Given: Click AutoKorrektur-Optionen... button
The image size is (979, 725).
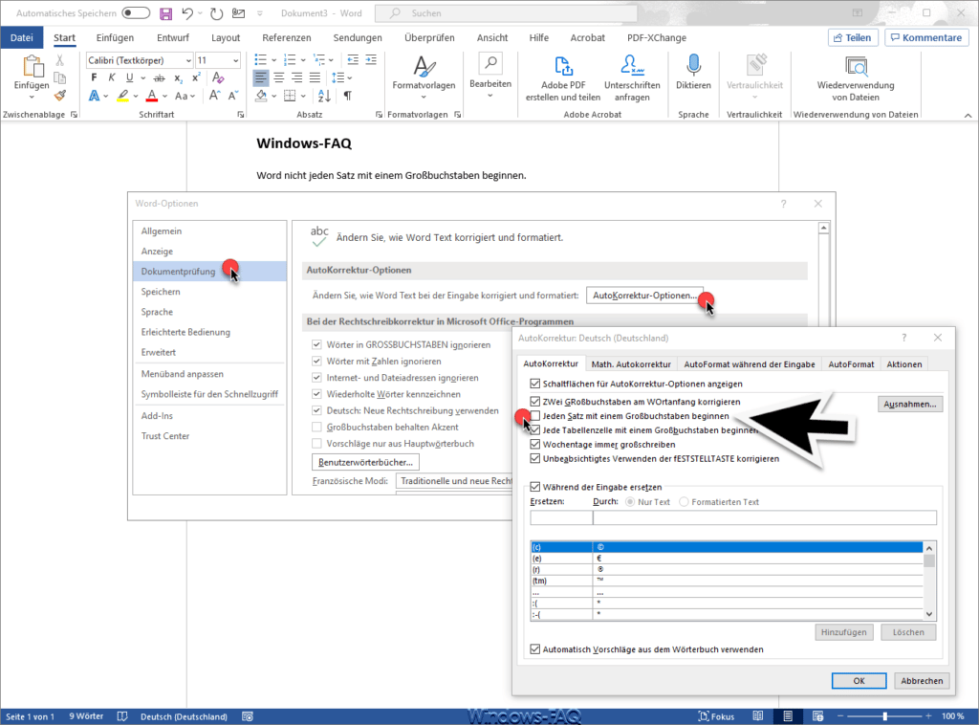Looking at the screenshot, I should click(644, 296).
